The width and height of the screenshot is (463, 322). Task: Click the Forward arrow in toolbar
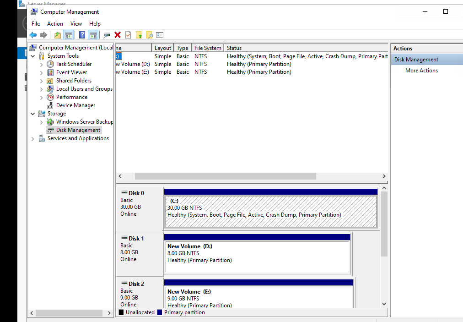[43, 35]
